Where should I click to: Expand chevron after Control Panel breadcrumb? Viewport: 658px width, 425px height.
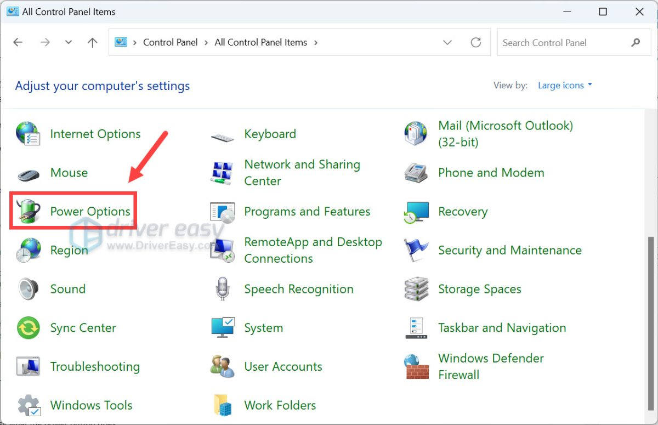click(206, 42)
